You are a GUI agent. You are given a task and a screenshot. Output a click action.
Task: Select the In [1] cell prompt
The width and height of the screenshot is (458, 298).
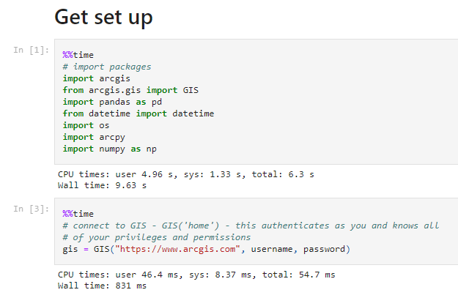(x=32, y=50)
